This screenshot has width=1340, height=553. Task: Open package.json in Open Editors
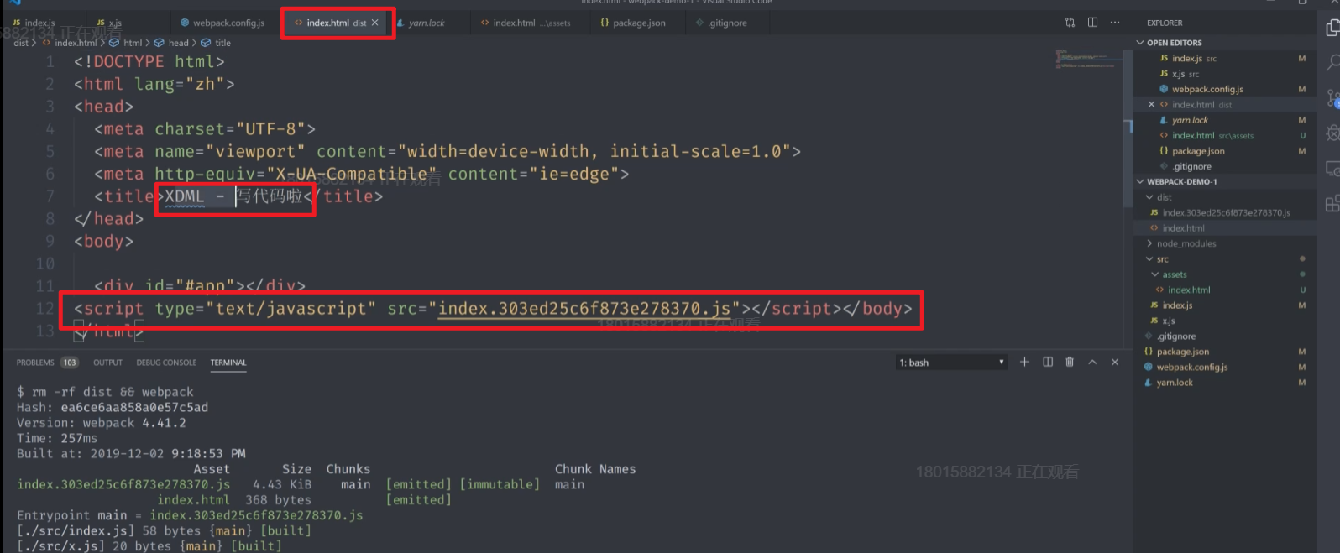click(1224, 151)
